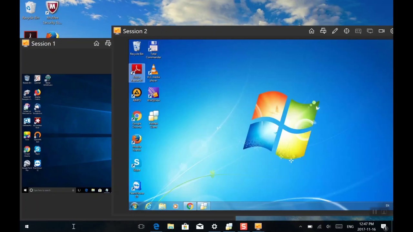Open Microsoft Store on host taskbar

(x=185, y=227)
